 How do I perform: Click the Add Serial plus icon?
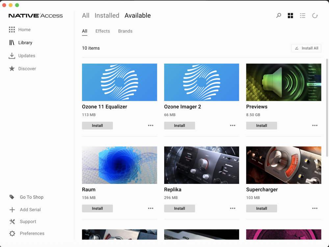(12, 210)
